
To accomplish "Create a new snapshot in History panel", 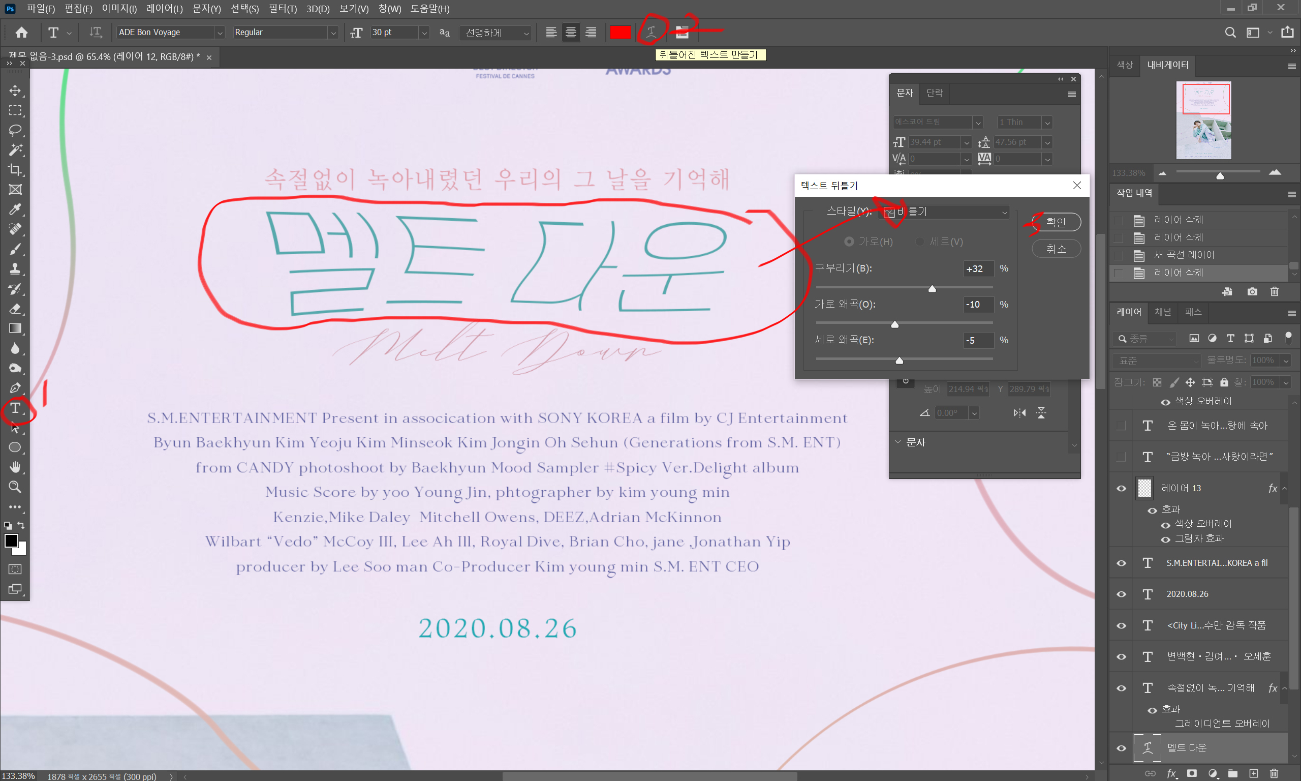I will [x=1252, y=291].
